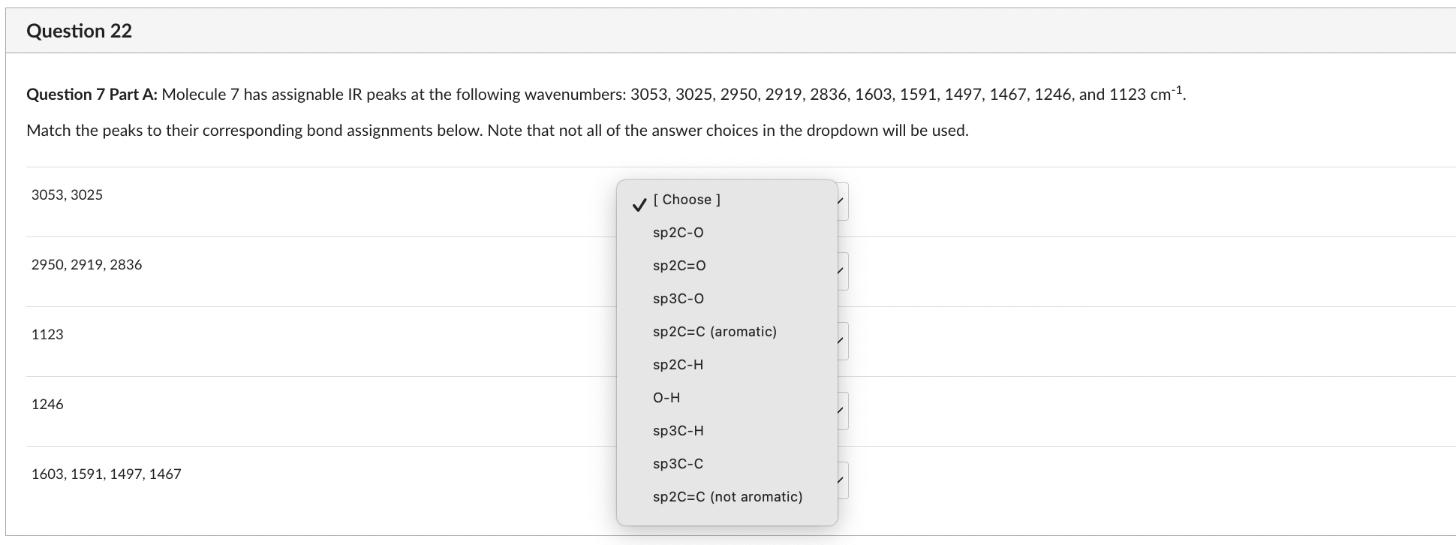Select the sp2C-O option

(675, 232)
